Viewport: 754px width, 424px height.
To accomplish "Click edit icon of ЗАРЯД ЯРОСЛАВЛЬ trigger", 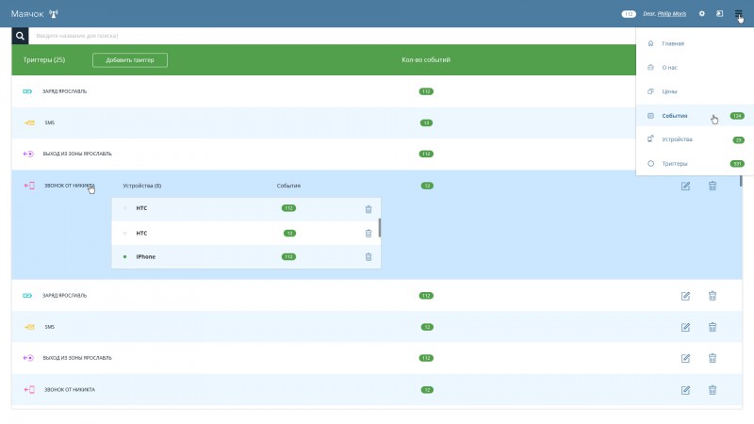I will point(685,296).
